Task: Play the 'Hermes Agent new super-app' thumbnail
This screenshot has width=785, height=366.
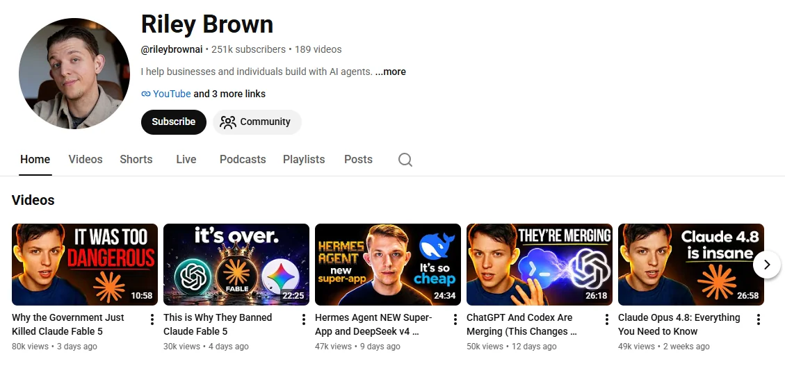Action: tap(388, 265)
